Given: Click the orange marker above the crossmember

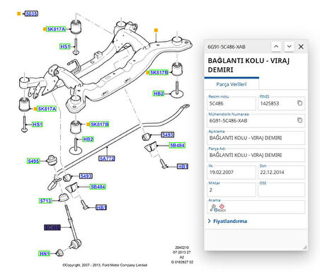Looking at the screenshot, I should [156, 30].
